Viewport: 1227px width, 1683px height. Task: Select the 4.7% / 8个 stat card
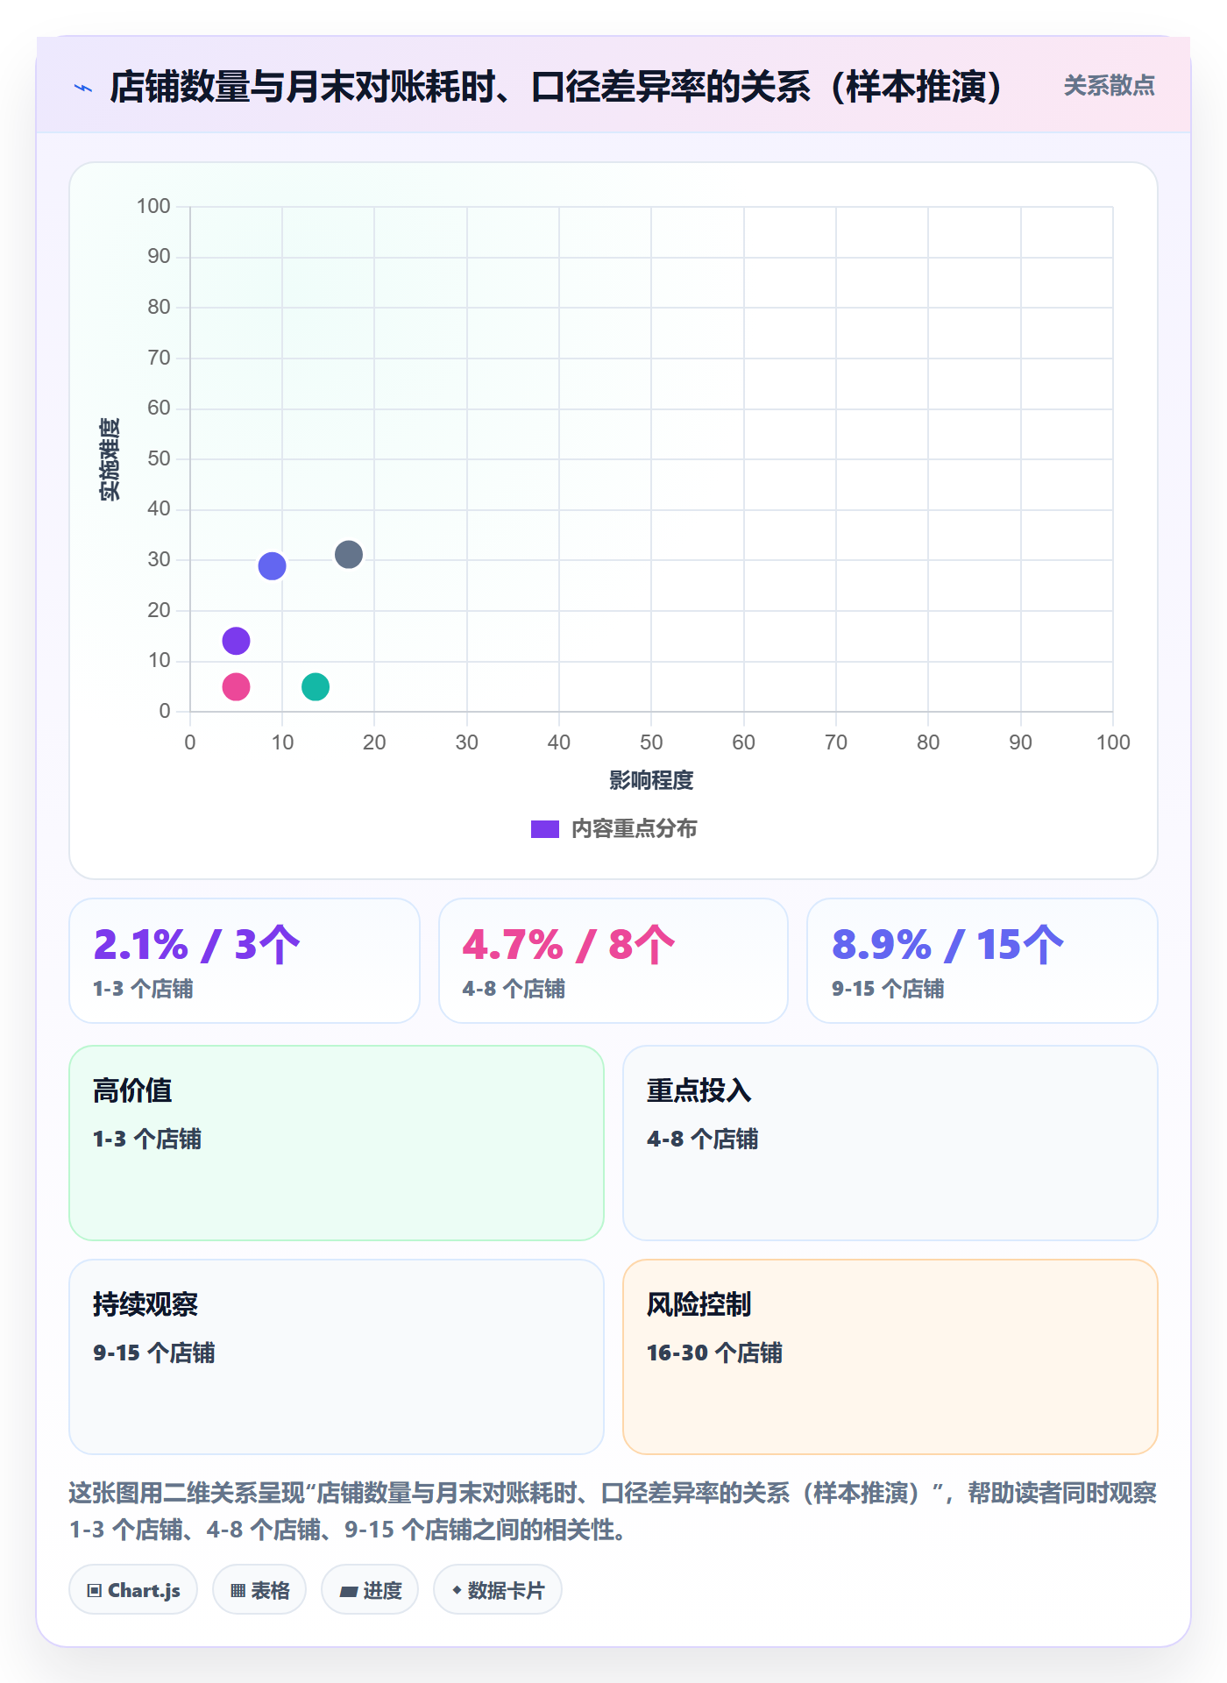coord(613,961)
